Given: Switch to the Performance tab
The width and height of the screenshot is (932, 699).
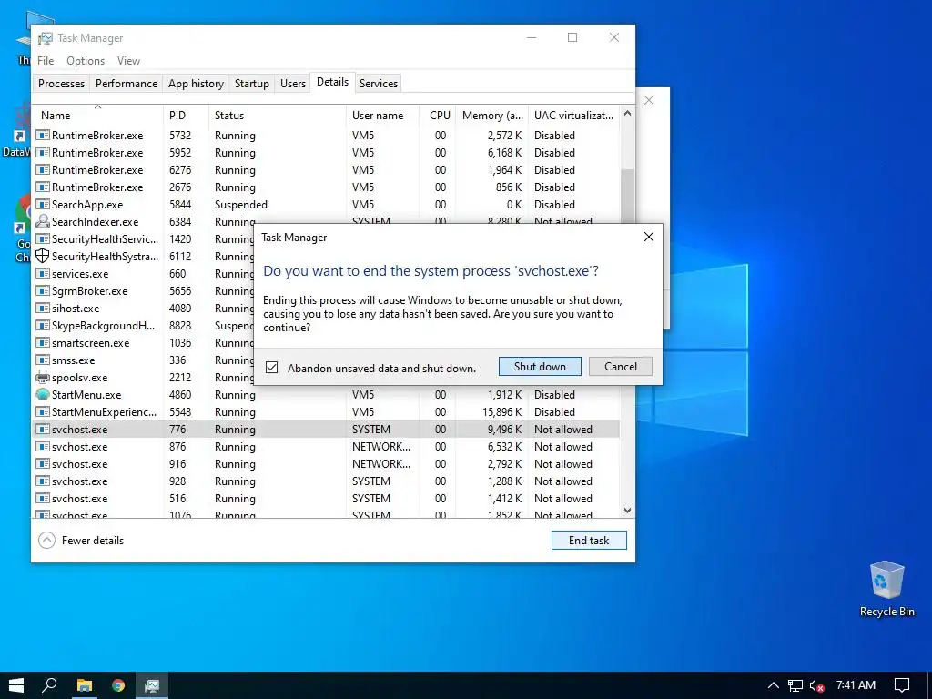Looking at the screenshot, I should coord(126,83).
